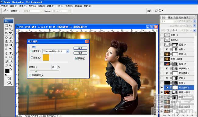Select the Clone Stamp tool
The image size is (198, 117).
coord(6,41)
